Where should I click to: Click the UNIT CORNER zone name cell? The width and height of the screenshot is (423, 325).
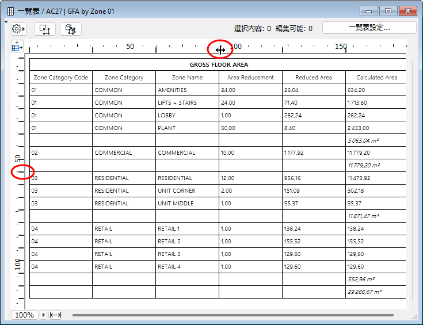click(187, 190)
